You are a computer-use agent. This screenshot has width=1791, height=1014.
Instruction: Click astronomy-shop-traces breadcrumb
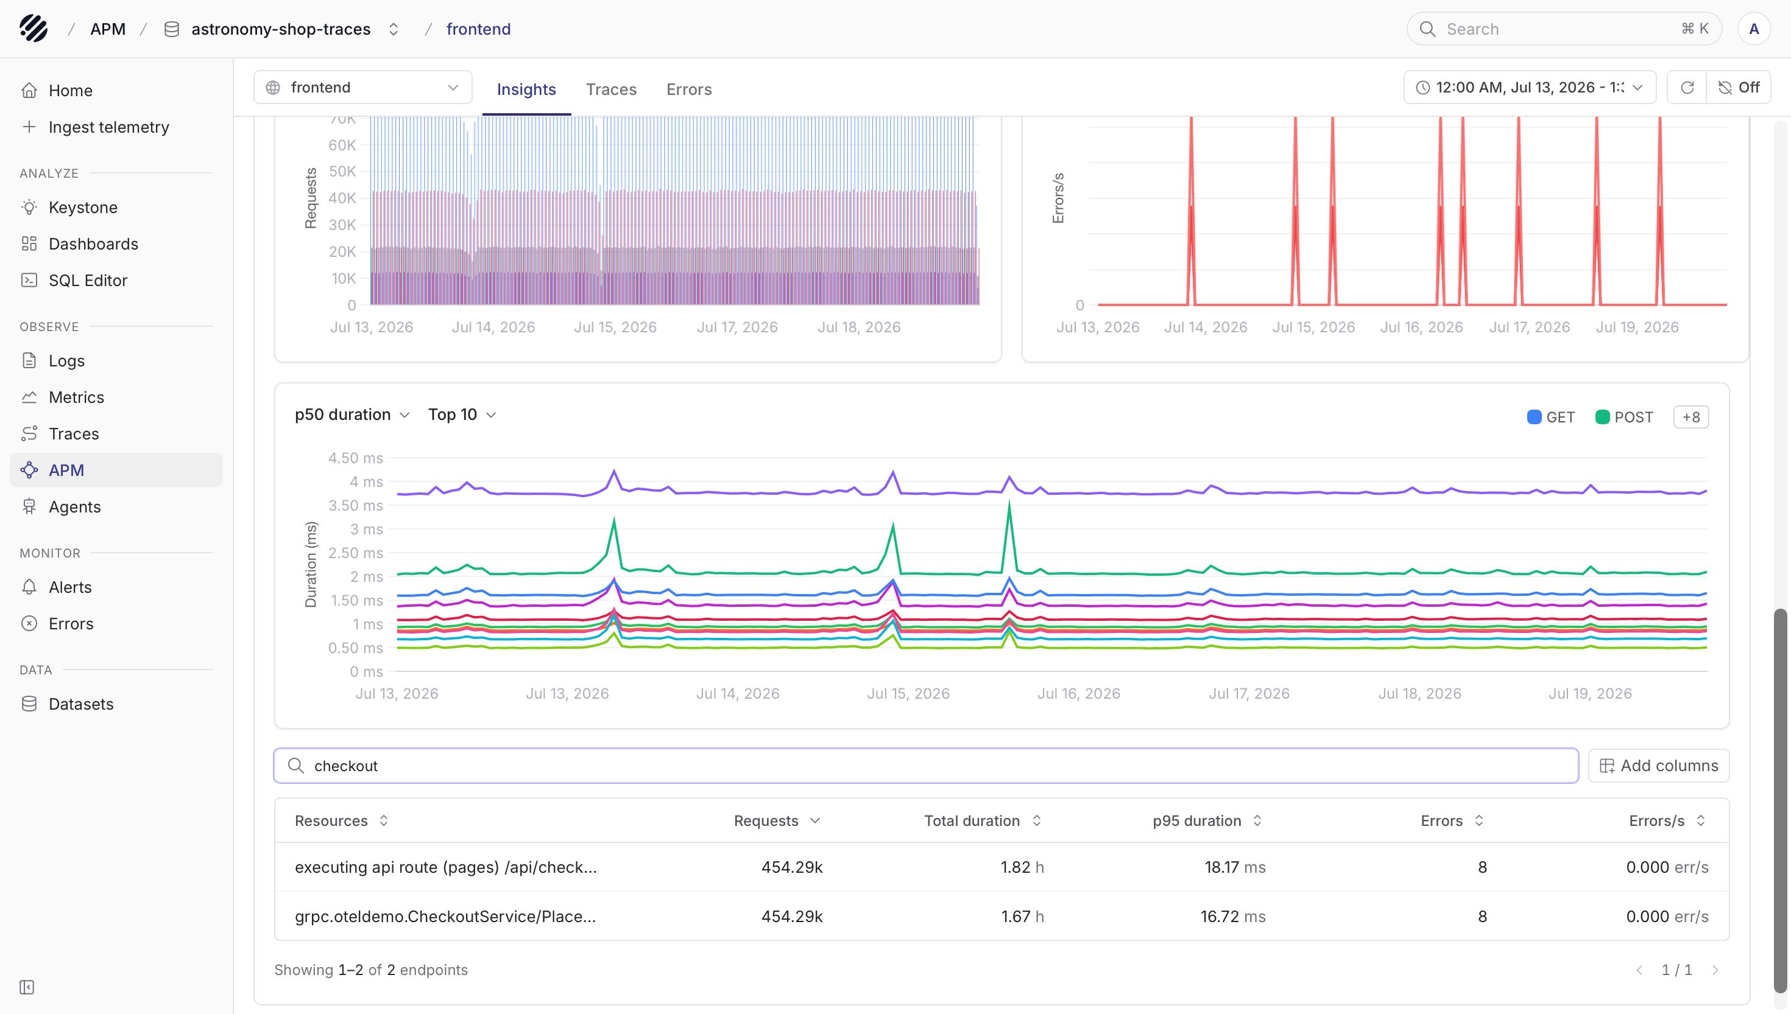point(281,29)
